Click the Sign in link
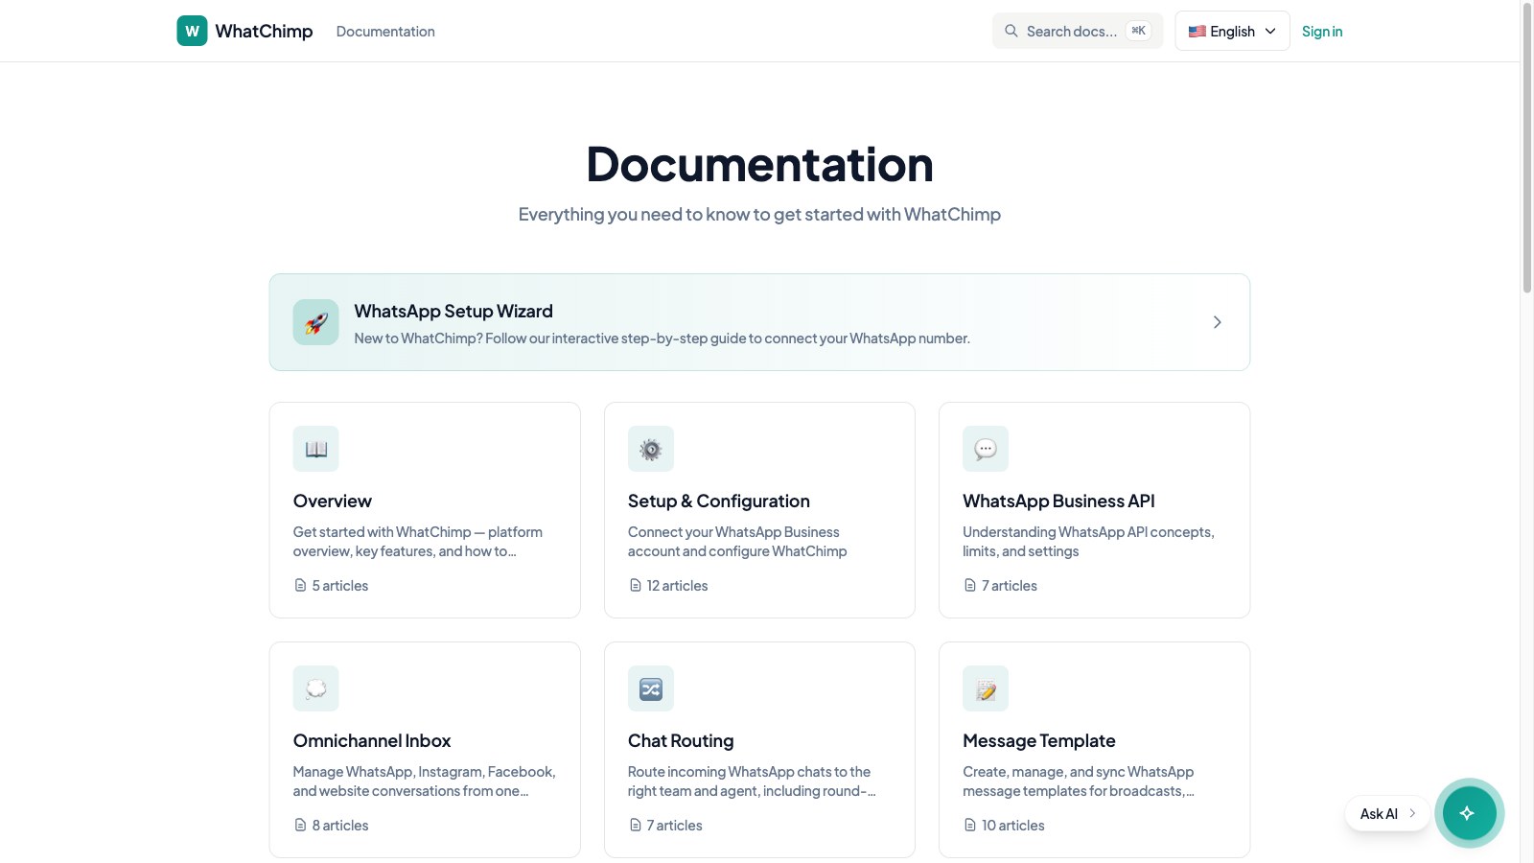 (1322, 32)
